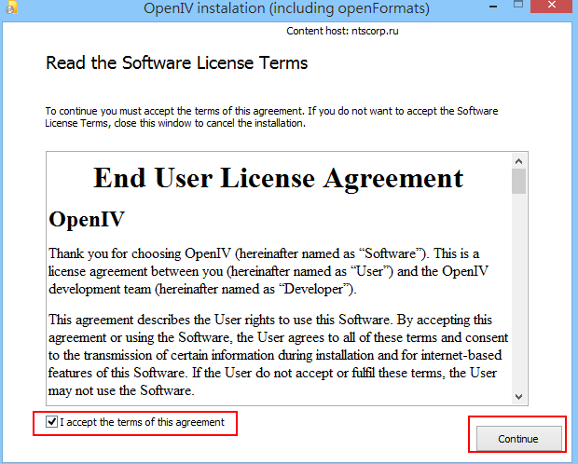Click 'Read the Software License Terms' heading
This screenshot has height=464, width=578.
pyautogui.click(x=176, y=62)
